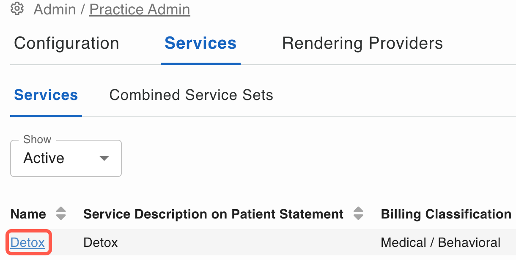The height and width of the screenshot is (260, 516).
Task: Select the top-level Services tab
Action: 200,43
